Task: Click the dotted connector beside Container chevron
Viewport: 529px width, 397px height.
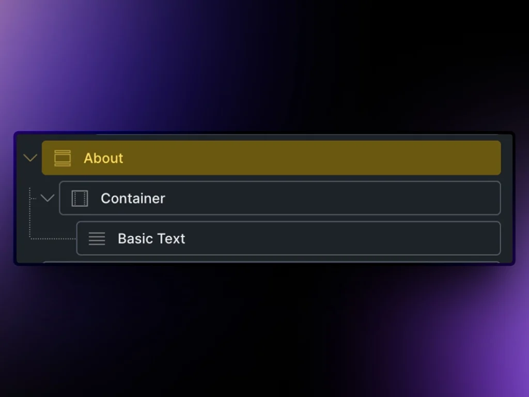Action: (x=34, y=198)
